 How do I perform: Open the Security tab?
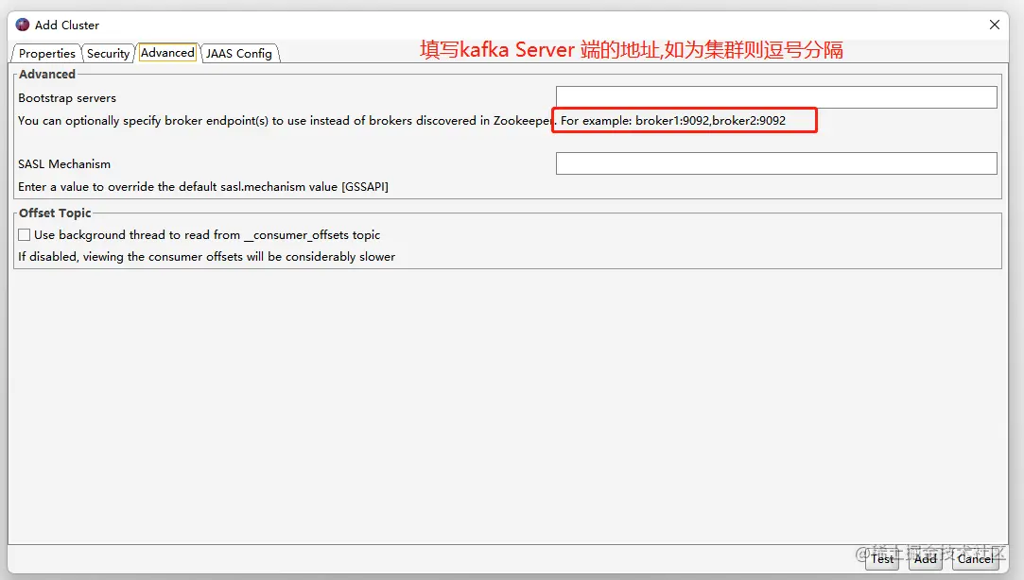tap(109, 54)
